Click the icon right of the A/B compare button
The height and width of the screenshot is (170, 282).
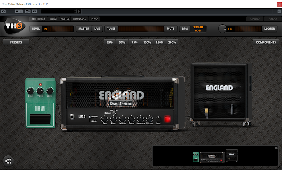(35, 11)
